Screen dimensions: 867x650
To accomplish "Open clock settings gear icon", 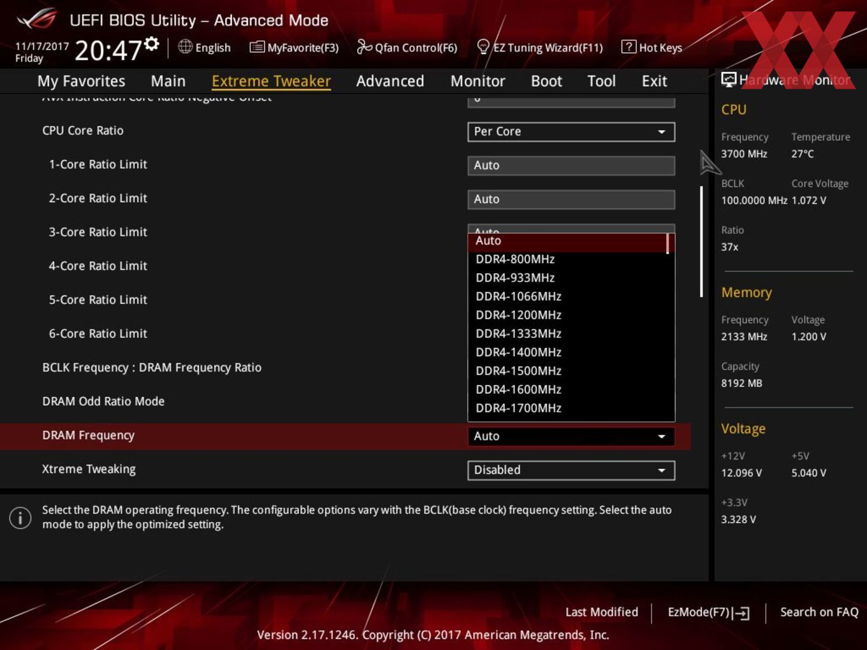I will (x=152, y=44).
